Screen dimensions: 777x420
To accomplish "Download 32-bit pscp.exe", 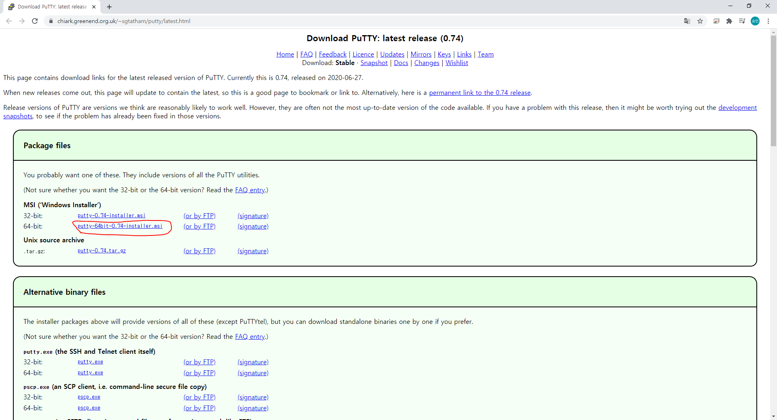I will click(89, 397).
